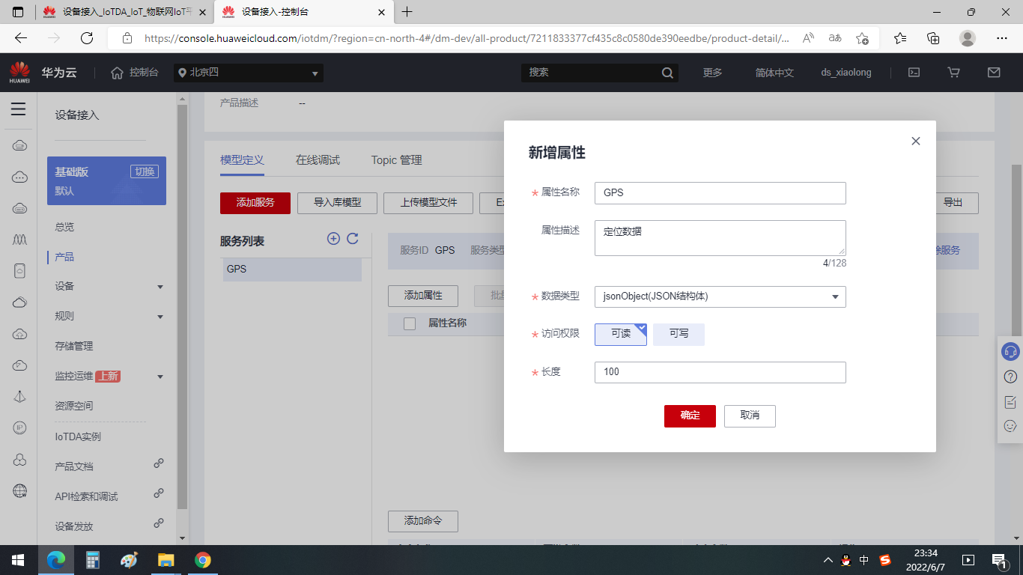The height and width of the screenshot is (575, 1023).
Task: Open the mail messages icon in header
Action: [994, 73]
